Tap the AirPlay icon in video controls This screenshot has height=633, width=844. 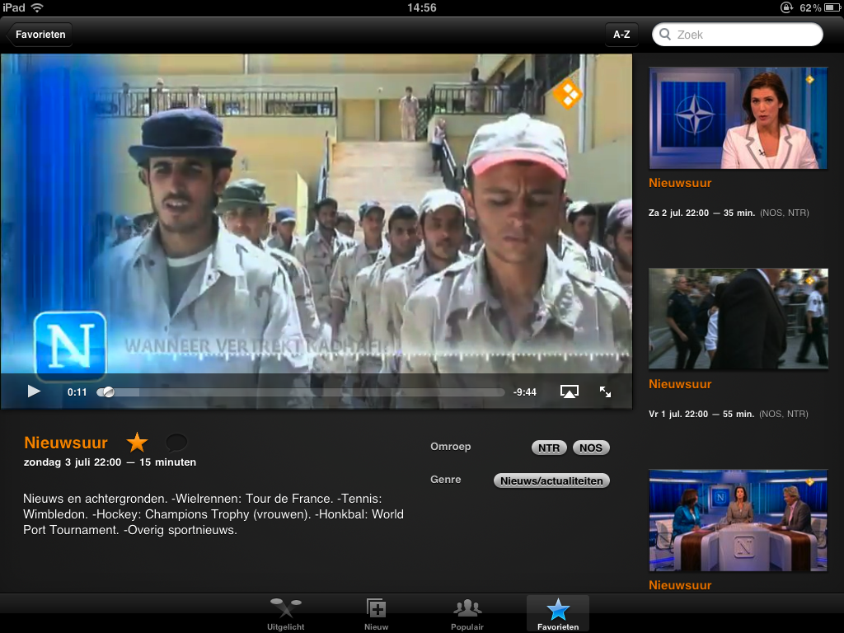coord(569,392)
